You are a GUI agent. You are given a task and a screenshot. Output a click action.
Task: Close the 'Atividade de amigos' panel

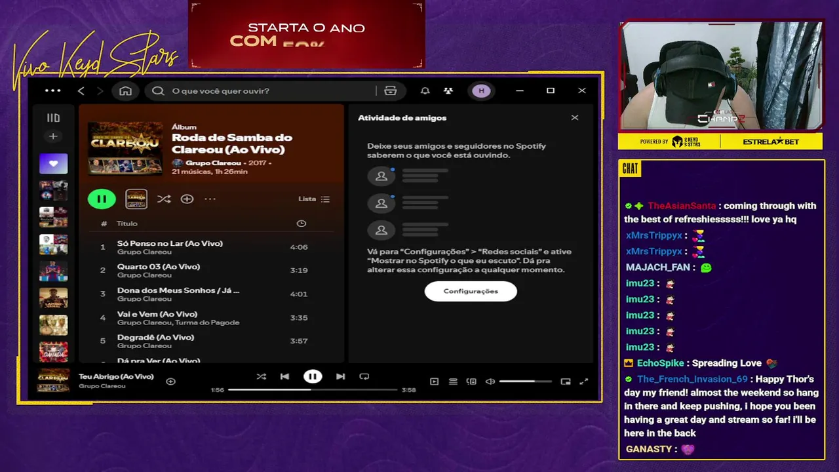point(575,118)
